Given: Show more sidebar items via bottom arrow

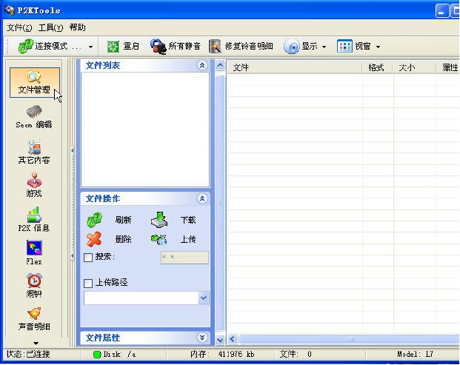Looking at the screenshot, I should (36, 343).
